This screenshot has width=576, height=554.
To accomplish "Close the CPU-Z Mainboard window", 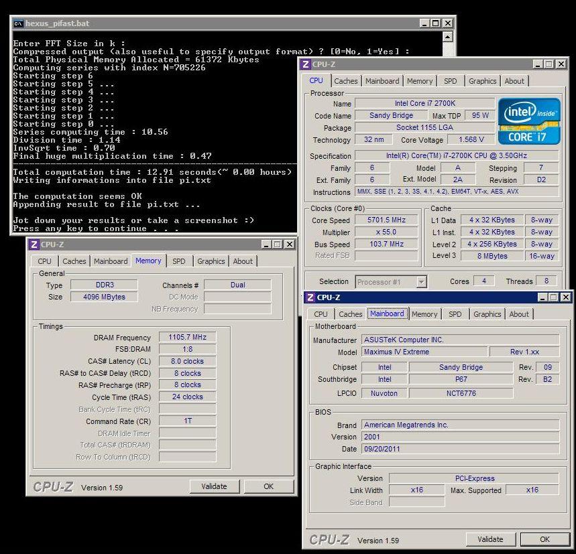I will click(x=566, y=297).
